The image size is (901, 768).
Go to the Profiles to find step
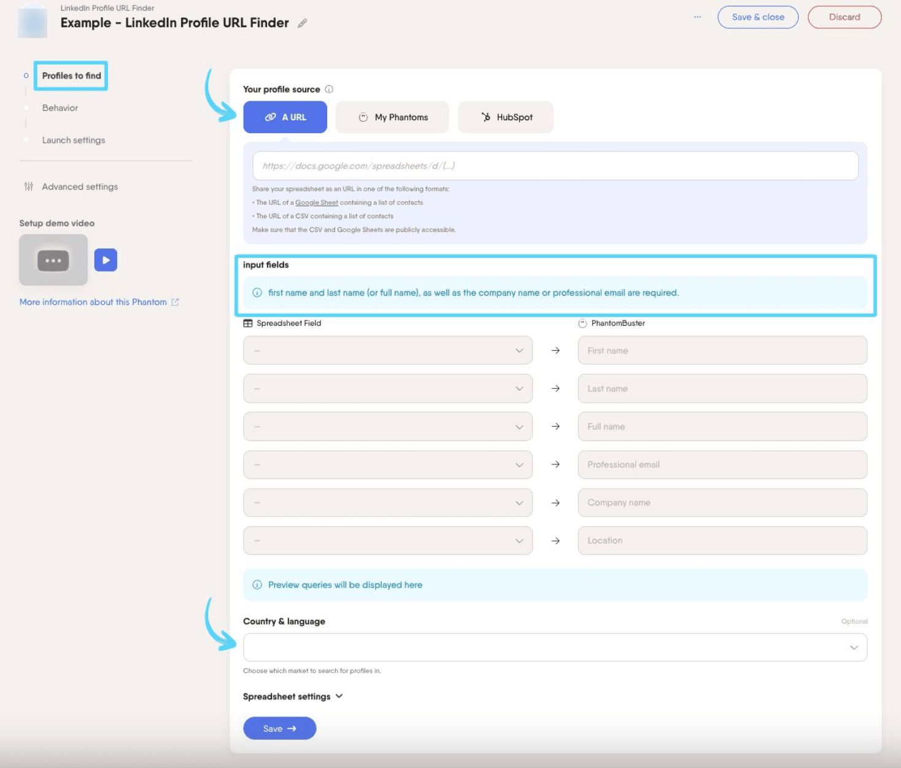coord(71,76)
